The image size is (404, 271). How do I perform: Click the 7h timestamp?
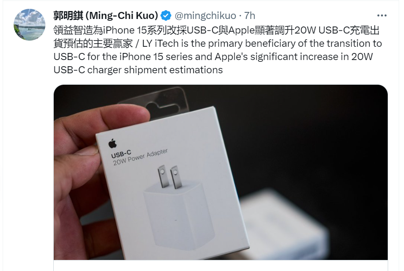[250, 16]
